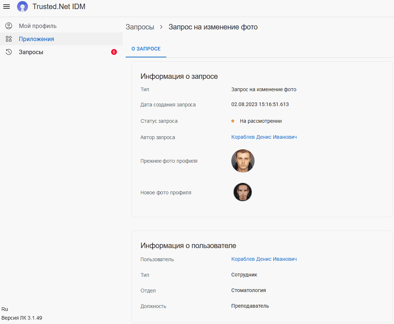Select Приложения in the sidebar

click(61, 39)
